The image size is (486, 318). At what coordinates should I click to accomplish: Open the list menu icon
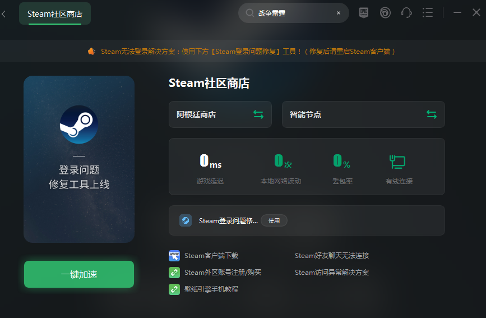[427, 13]
